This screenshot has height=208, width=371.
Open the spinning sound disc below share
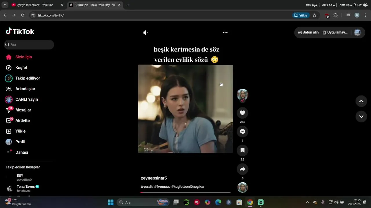click(243, 187)
